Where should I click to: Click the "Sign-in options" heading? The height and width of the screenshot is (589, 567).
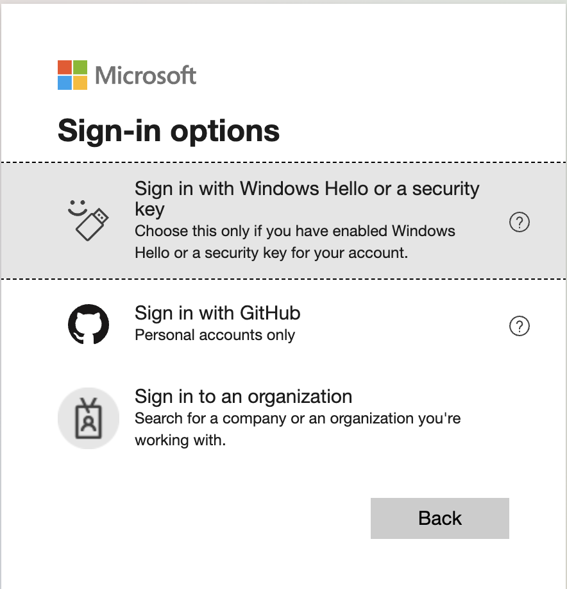[169, 131]
